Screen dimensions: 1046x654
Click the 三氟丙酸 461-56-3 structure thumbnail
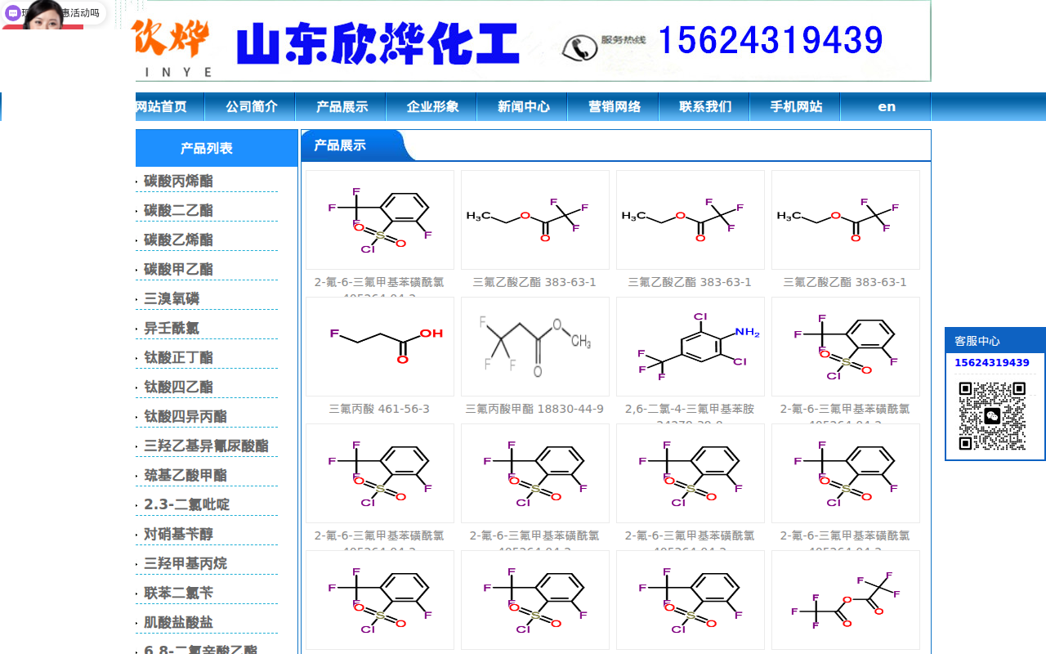379,346
